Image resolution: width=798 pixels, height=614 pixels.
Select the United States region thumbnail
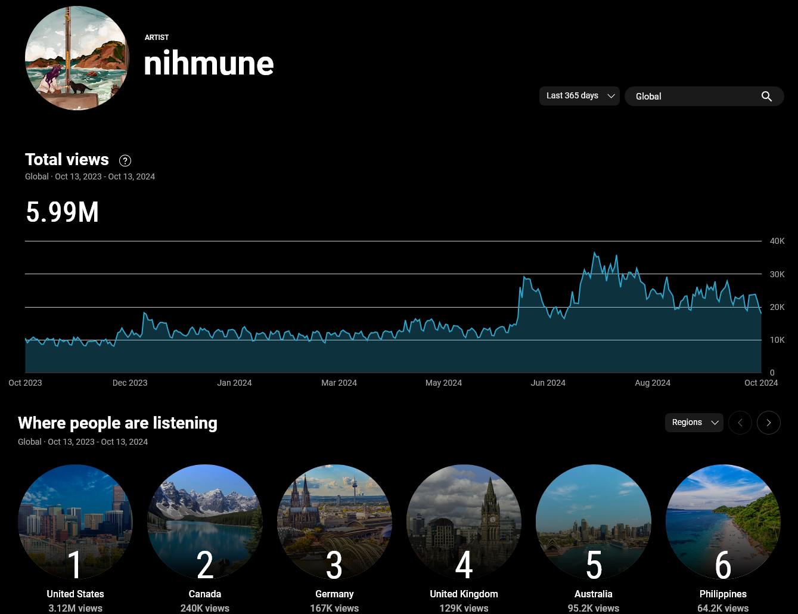[x=75, y=522]
